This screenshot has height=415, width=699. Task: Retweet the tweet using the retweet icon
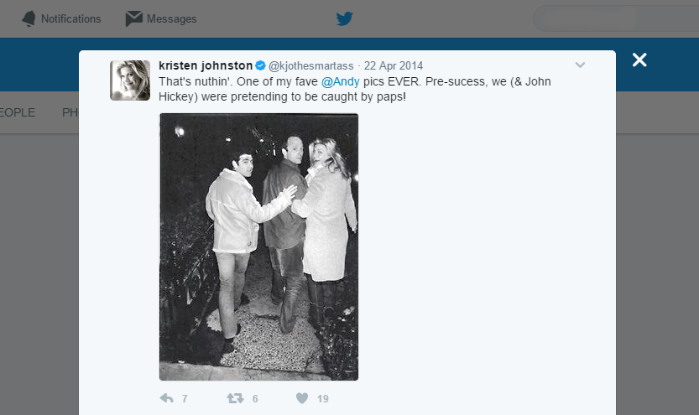click(x=236, y=398)
